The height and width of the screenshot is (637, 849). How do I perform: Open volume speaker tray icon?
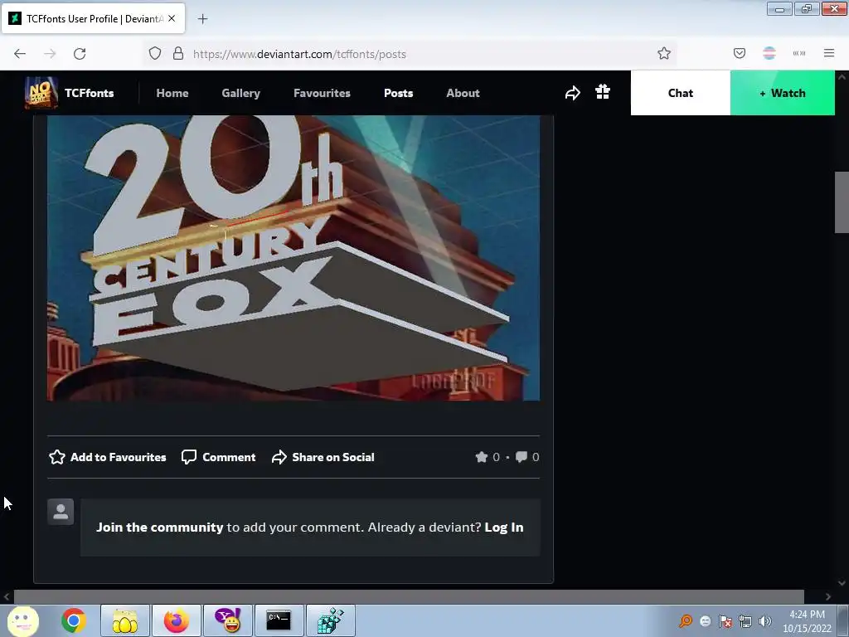[x=764, y=621]
